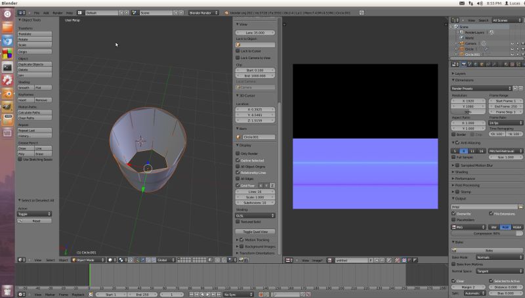
Task: Open the Normal Space Tangent dropdown
Action: click(x=499, y=271)
